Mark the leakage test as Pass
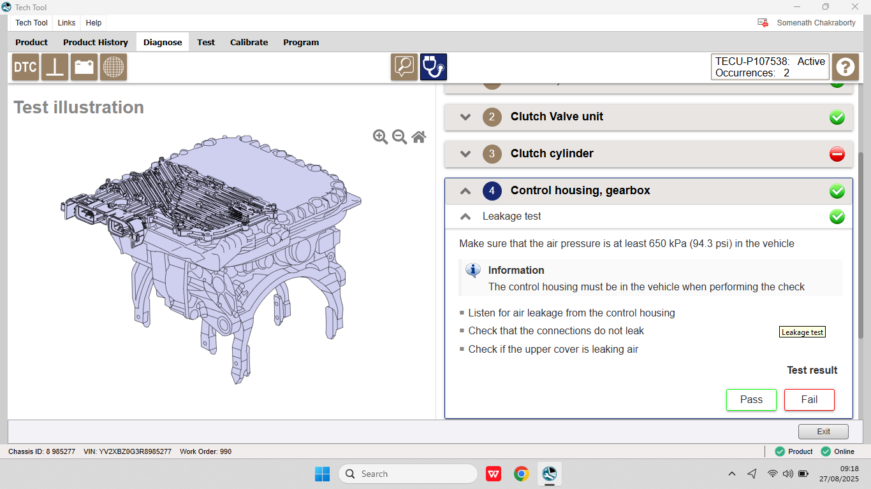871x489 pixels. click(751, 400)
